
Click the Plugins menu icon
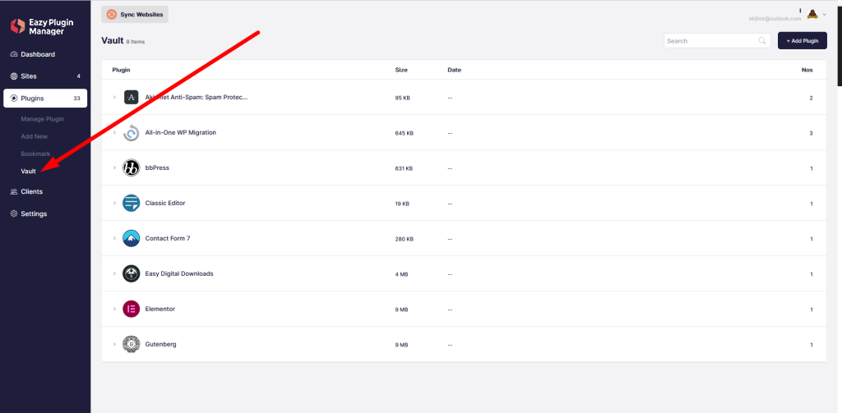coord(14,99)
